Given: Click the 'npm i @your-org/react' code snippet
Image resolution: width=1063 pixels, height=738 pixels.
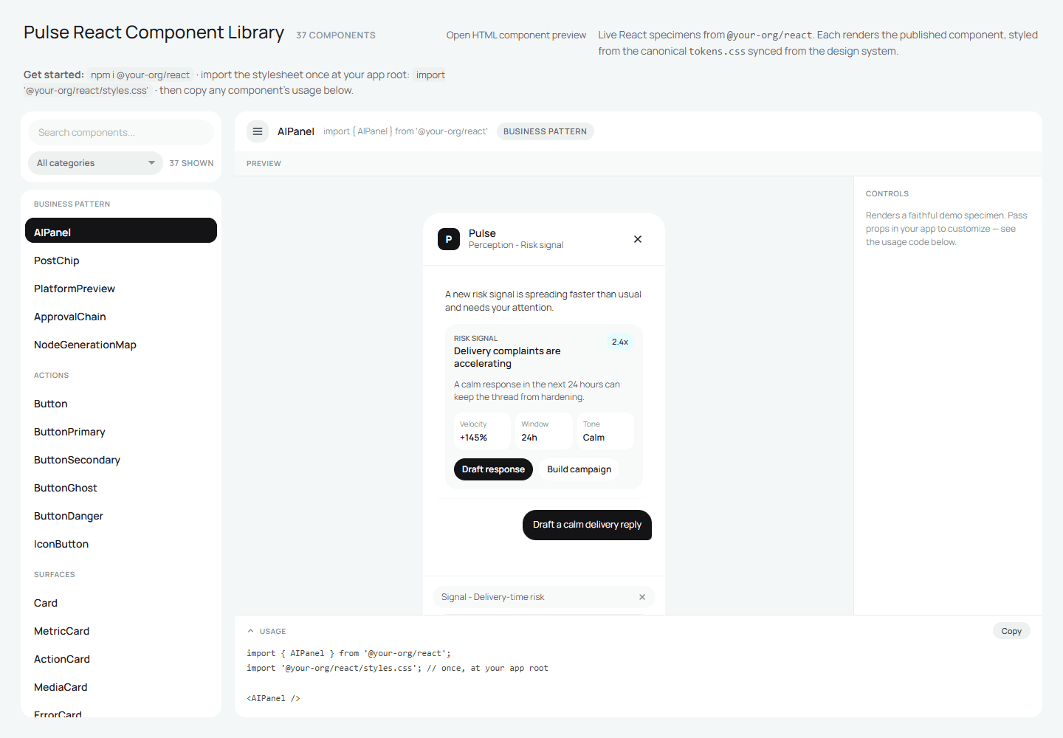Looking at the screenshot, I should point(140,75).
